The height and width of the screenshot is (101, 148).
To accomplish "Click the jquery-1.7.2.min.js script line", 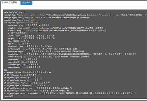I will point(75,15).
